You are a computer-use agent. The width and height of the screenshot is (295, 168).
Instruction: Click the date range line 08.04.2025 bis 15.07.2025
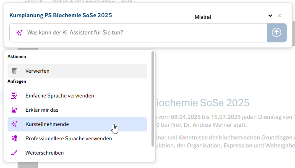click(x=225, y=117)
